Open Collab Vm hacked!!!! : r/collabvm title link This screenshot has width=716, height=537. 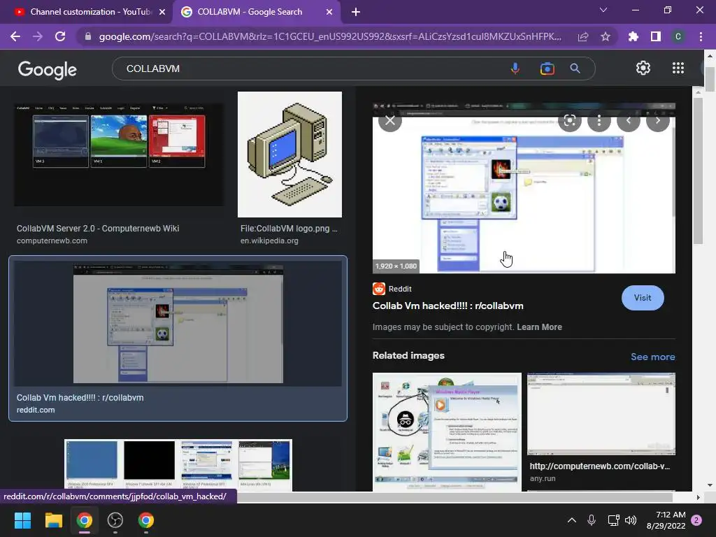coord(448,306)
